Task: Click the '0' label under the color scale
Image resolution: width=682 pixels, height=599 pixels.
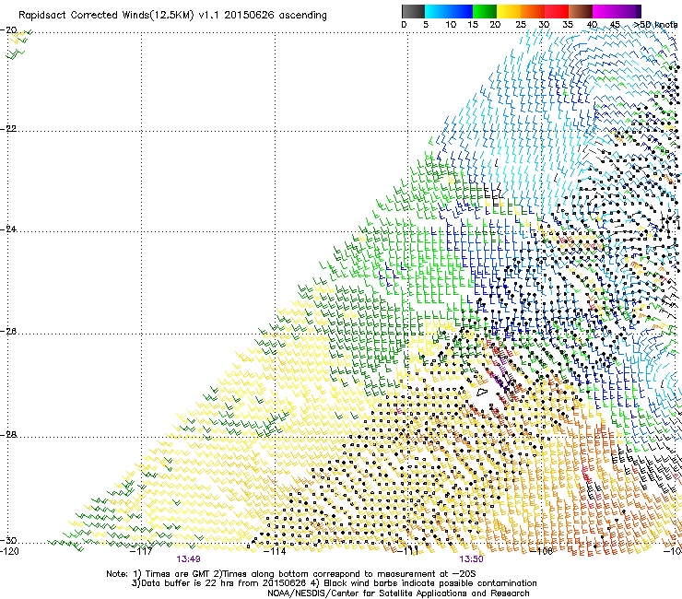Action: (x=404, y=25)
